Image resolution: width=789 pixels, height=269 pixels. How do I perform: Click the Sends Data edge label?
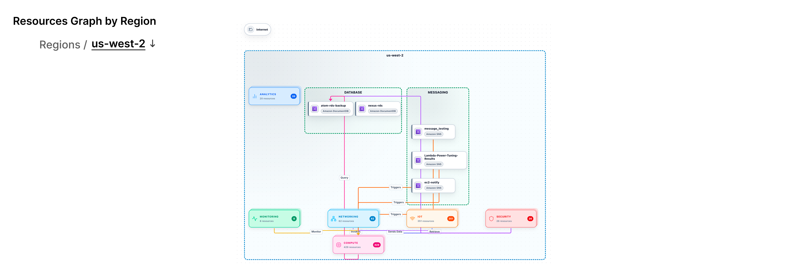(395, 232)
